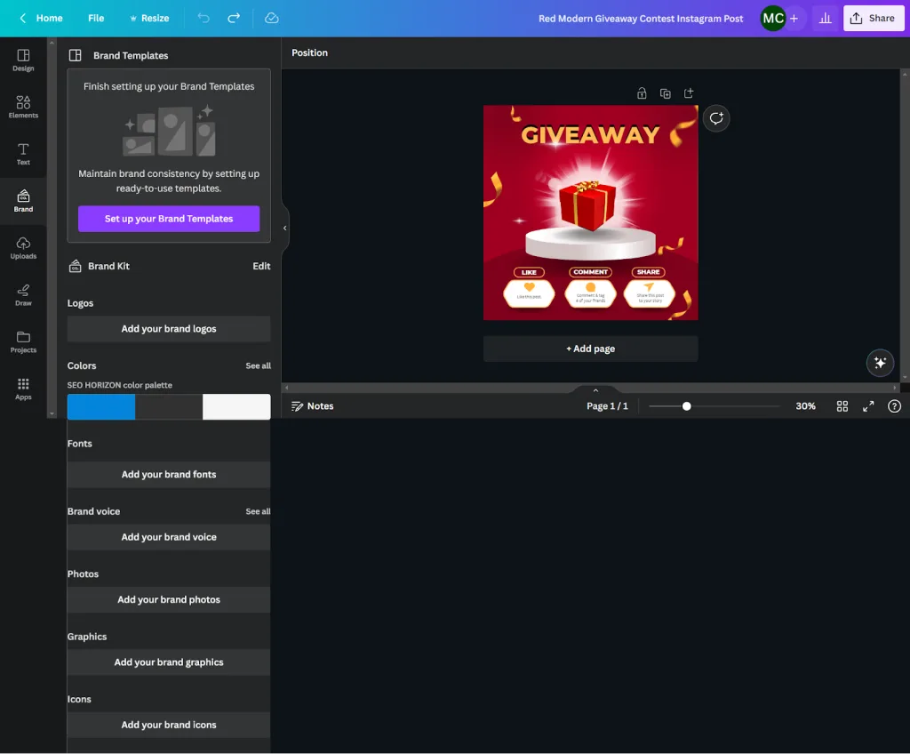
Task: Select the Text tool in sidebar
Action: click(x=23, y=154)
